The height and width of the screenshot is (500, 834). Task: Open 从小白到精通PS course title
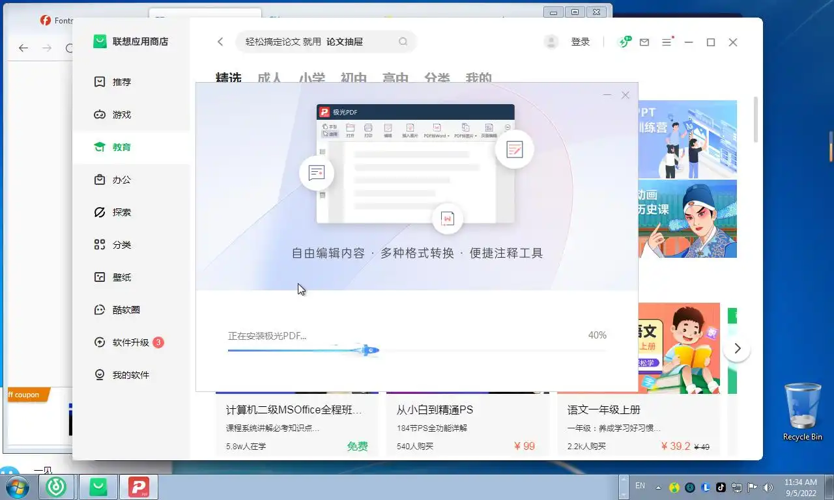[x=435, y=410]
